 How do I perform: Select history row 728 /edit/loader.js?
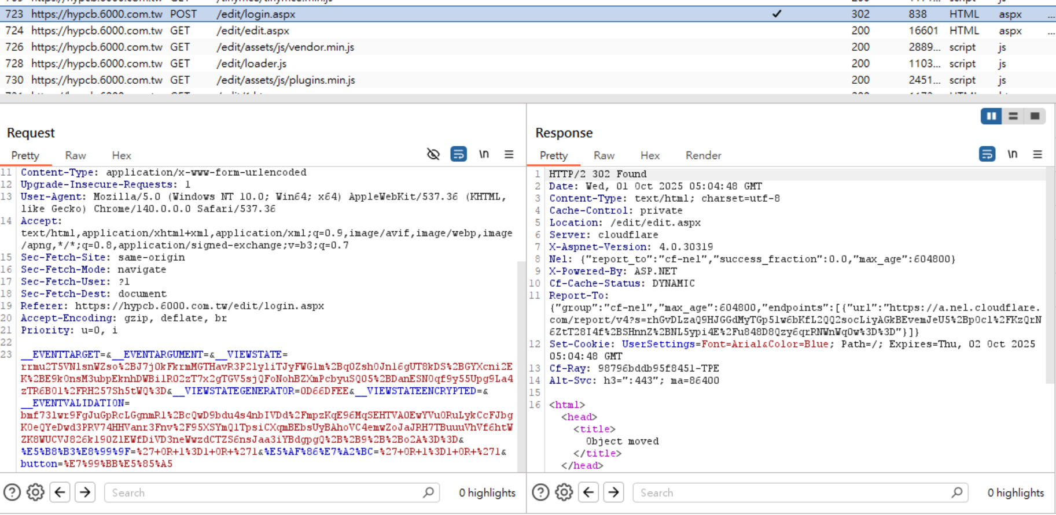pos(528,64)
